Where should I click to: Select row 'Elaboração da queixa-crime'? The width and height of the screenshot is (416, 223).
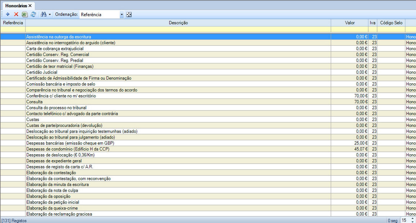[x=208, y=208]
